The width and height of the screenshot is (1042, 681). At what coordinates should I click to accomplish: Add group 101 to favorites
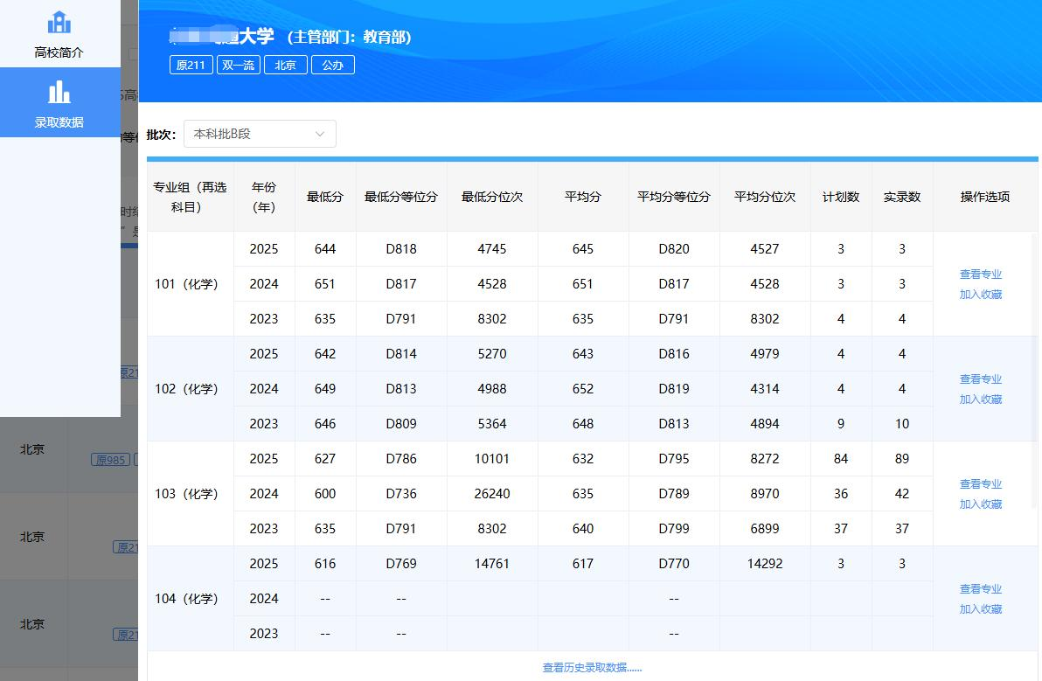click(x=980, y=295)
